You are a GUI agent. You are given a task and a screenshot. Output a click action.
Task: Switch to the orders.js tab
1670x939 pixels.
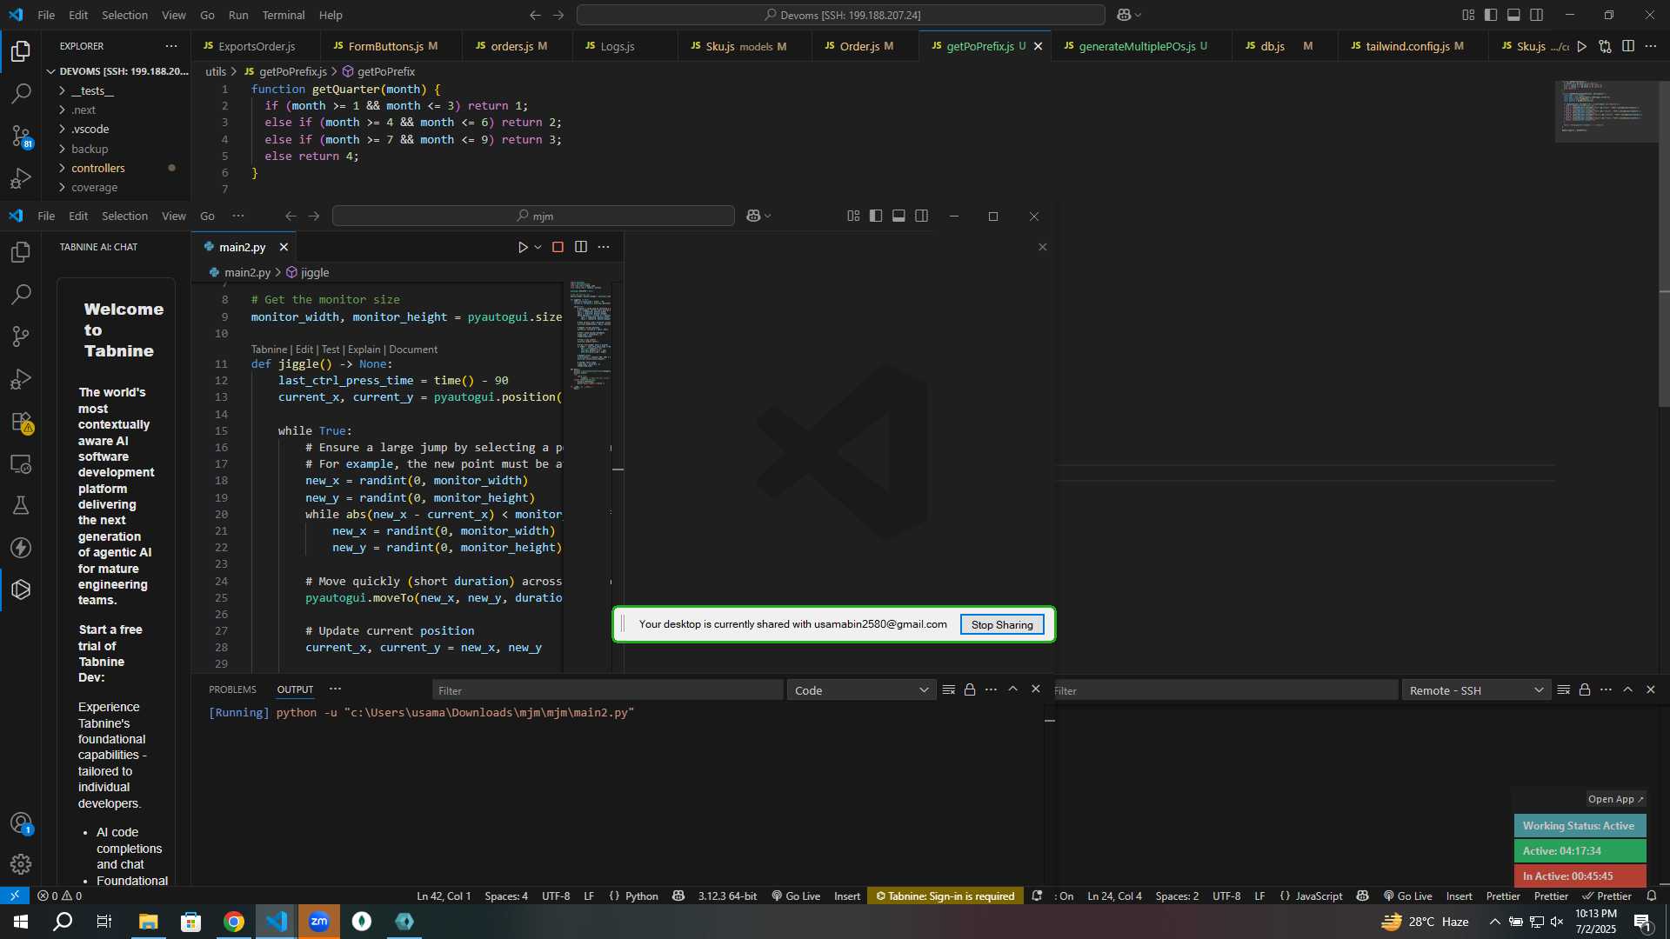point(518,46)
